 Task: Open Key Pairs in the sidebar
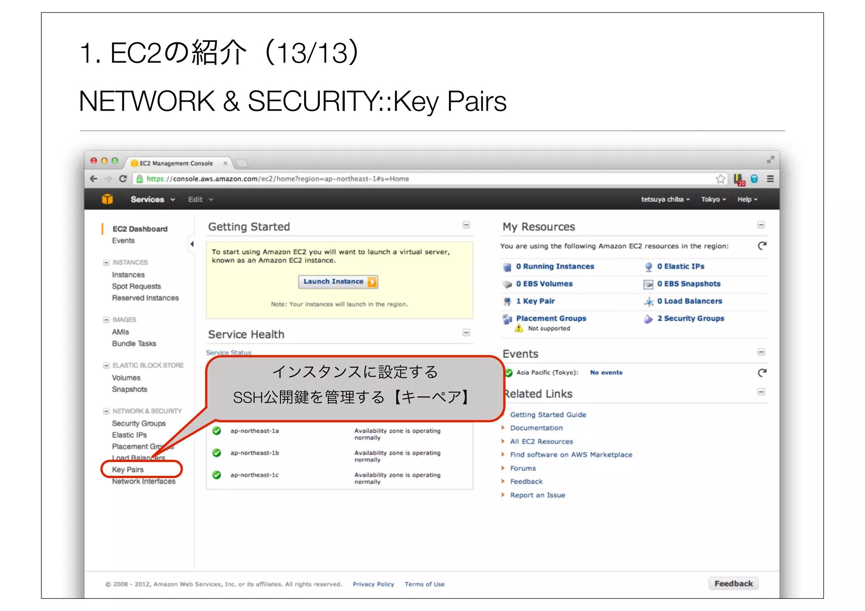click(128, 470)
